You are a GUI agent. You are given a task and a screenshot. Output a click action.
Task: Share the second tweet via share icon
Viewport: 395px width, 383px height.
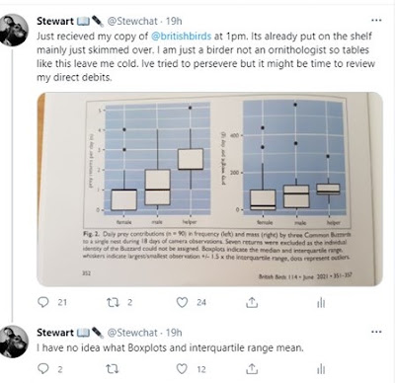[x=252, y=368]
